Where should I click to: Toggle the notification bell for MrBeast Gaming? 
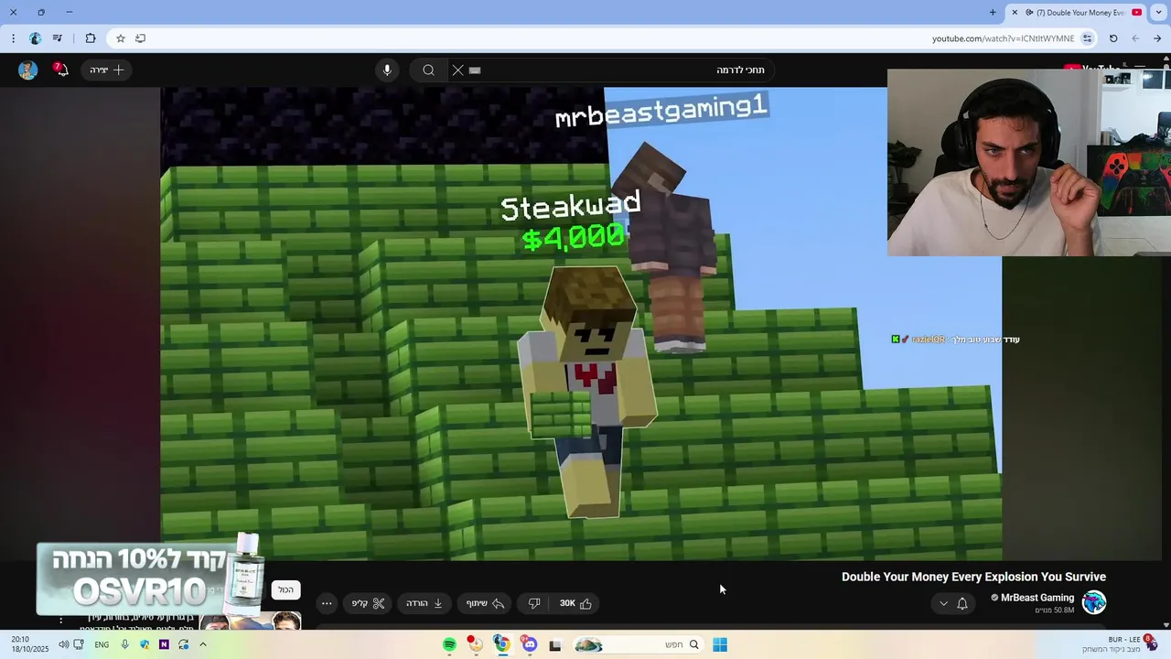coord(962,603)
